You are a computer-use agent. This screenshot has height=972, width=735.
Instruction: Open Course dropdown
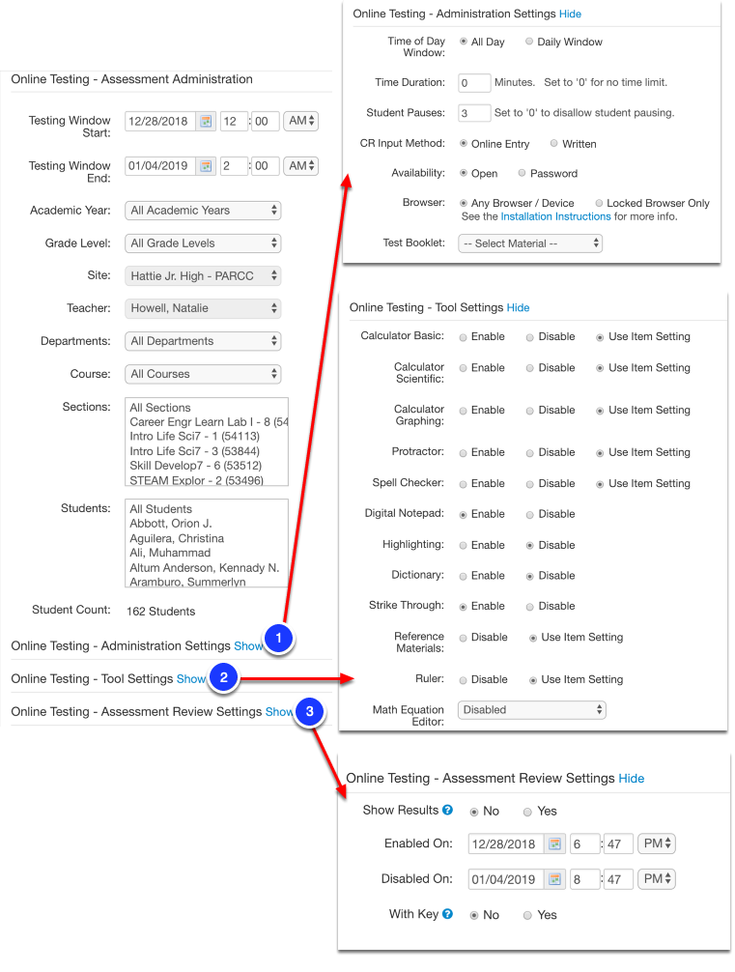pos(203,374)
